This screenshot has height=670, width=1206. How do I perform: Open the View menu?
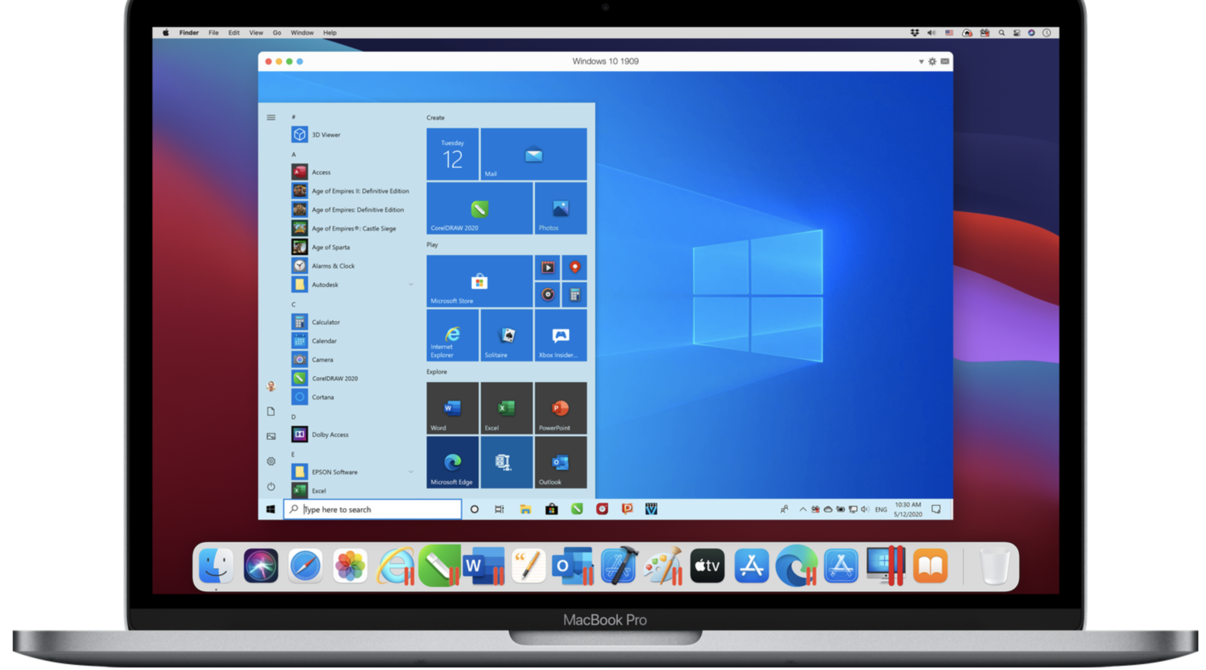[x=256, y=33]
